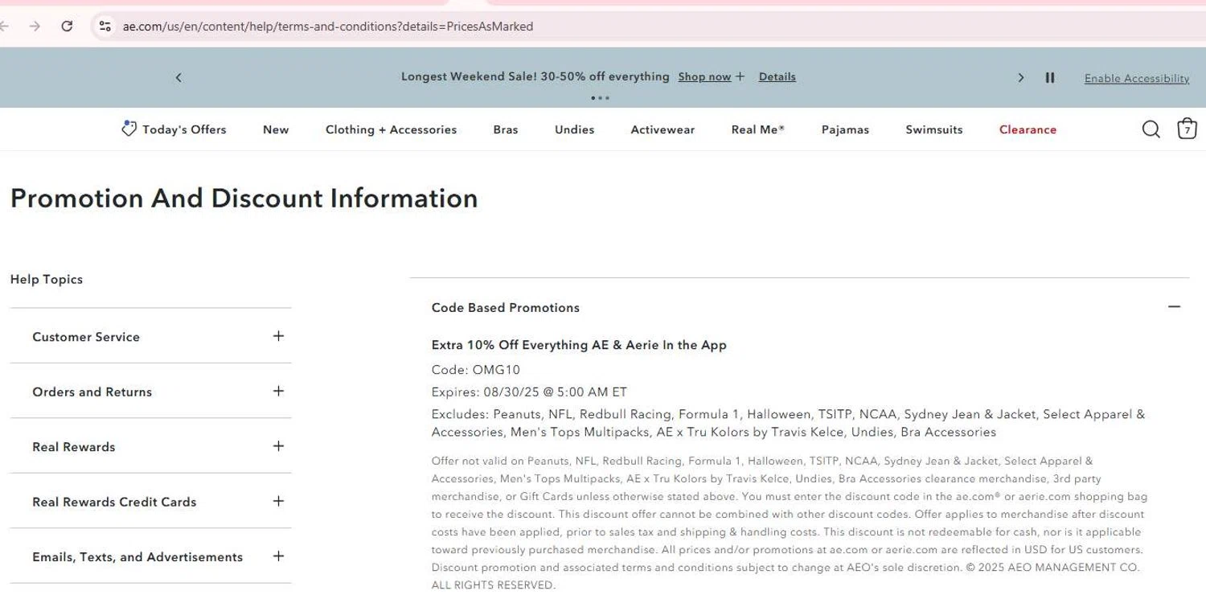This screenshot has height=599, width=1206.
Task: Open Today's Offers menu
Action: click(184, 129)
